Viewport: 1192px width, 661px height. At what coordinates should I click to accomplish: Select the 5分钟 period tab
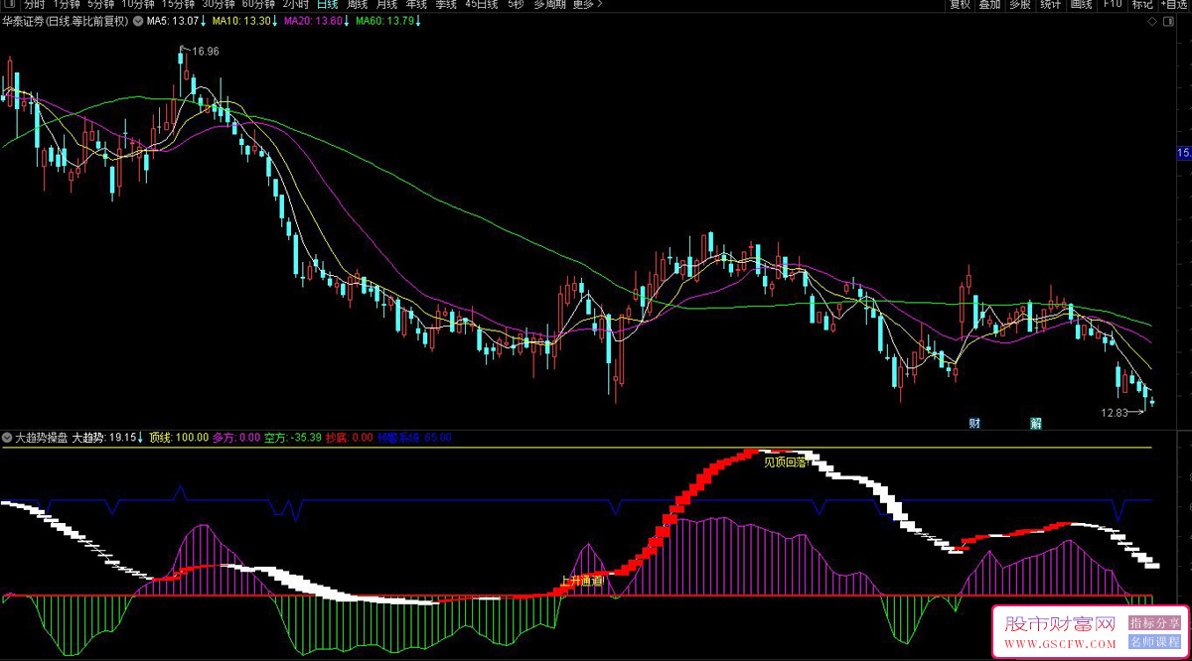click(100, 4)
